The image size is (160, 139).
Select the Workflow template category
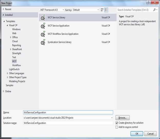(x=16, y=65)
